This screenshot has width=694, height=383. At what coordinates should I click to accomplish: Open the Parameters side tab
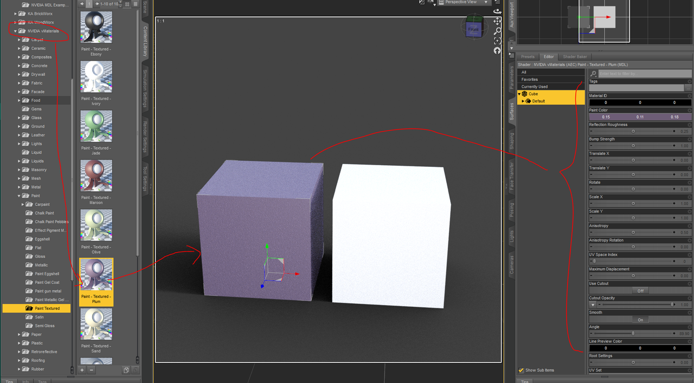pos(511,78)
